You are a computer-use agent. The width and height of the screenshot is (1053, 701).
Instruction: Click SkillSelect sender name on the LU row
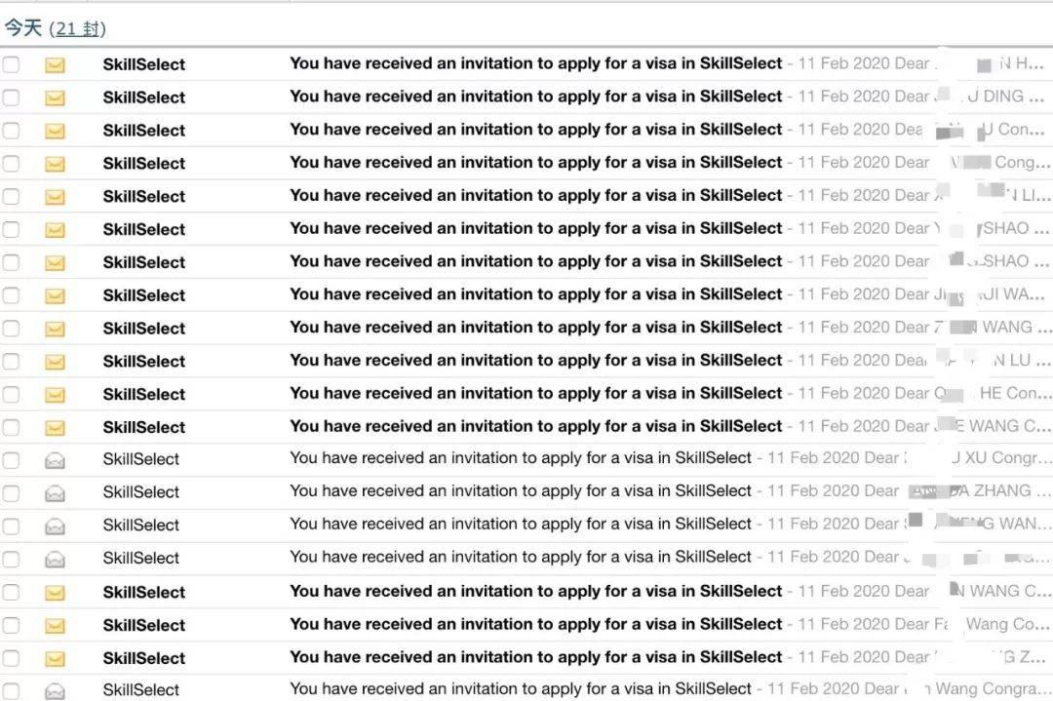click(143, 362)
